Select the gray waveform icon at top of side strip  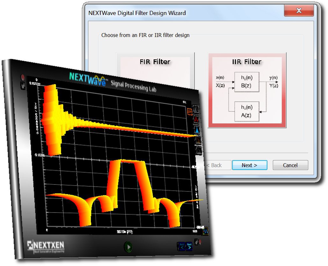pyautogui.click(x=196, y=109)
